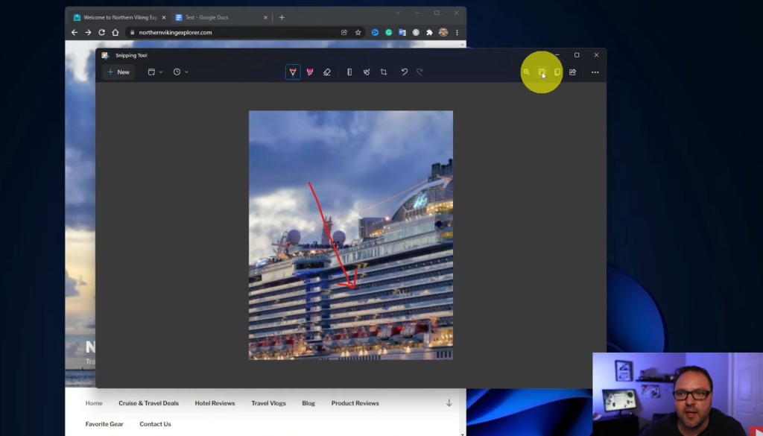
Task: Expand the snipping mode dropdown
Action: 156,72
